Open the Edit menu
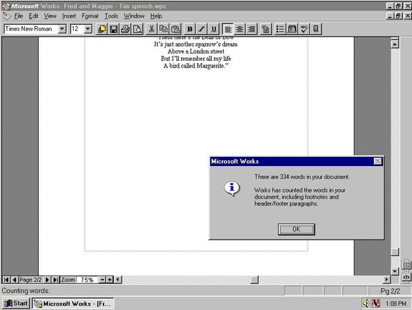The image size is (412, 310). tap(34, 16)
